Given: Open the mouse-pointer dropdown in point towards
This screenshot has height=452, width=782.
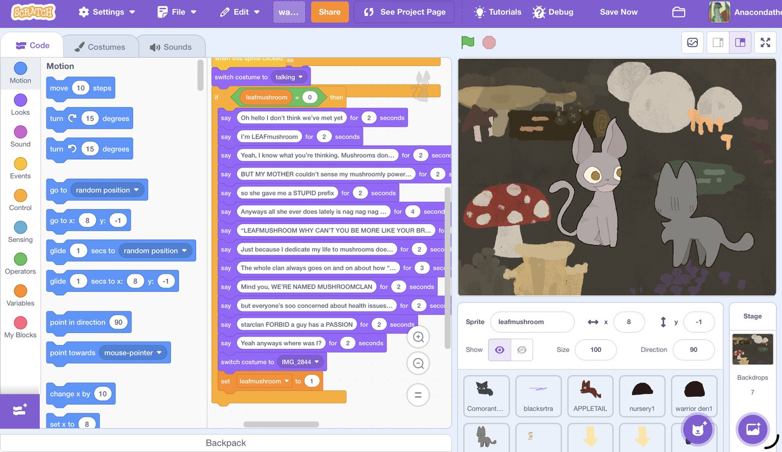Looking at the screenshot, I should [x=133, y=352].
